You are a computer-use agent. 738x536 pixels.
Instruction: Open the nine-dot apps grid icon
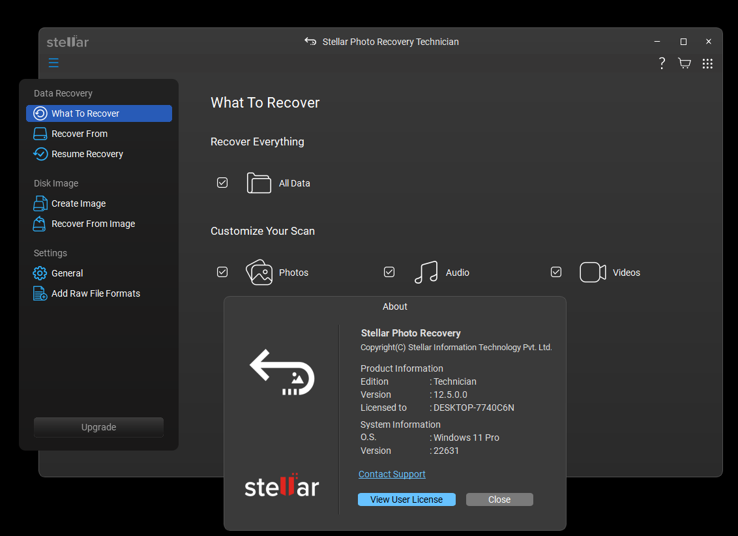(707, 63)
